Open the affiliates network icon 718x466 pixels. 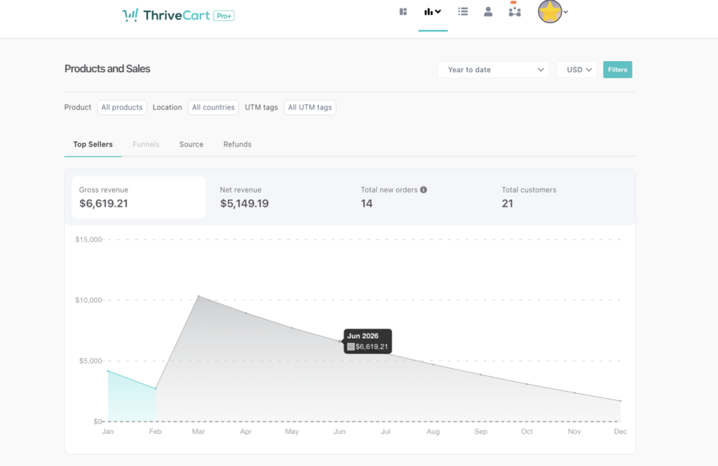coord(515,12)
